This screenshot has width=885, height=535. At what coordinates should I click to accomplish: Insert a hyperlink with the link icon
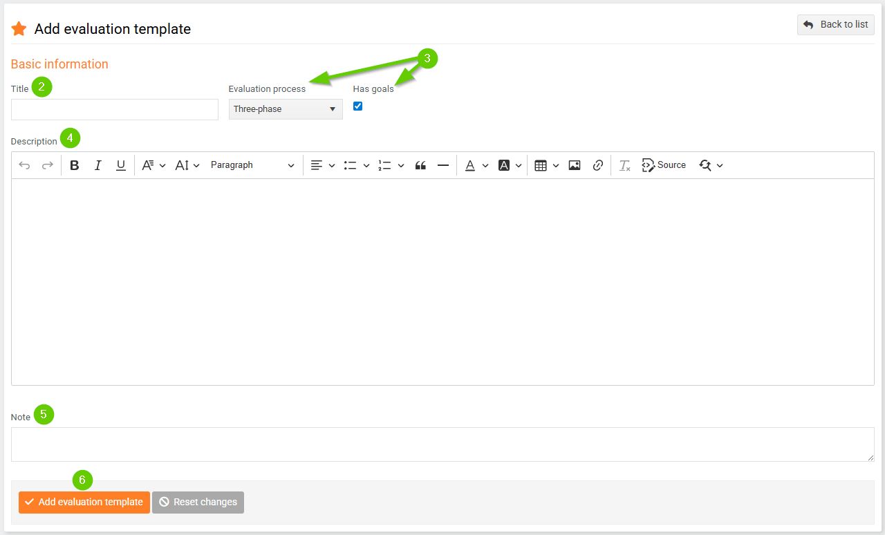pyautogui.click(x=598, y=165)
